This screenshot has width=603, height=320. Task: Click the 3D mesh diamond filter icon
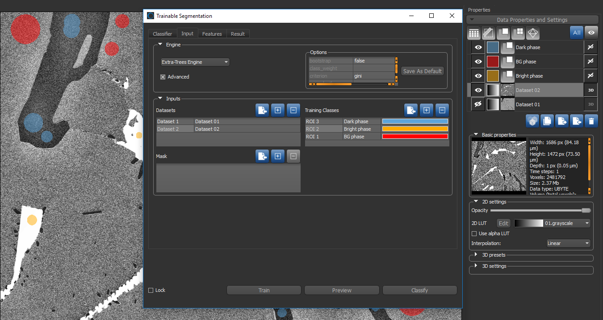tap(533, 33)
